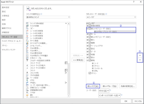Viewport: 144px width, 104px height.
Task: Click the 下付き subscript icon
Action: tap(27, 92)
